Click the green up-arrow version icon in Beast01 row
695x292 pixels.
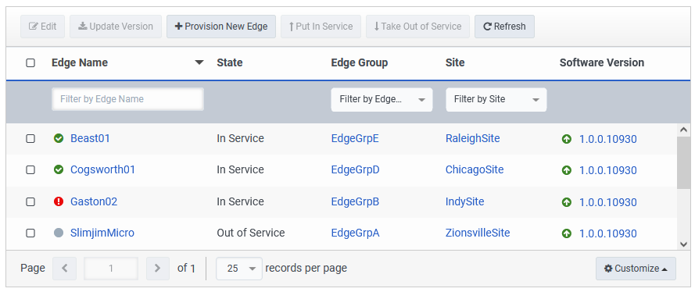pyautogui.click(x=567, y=139)
